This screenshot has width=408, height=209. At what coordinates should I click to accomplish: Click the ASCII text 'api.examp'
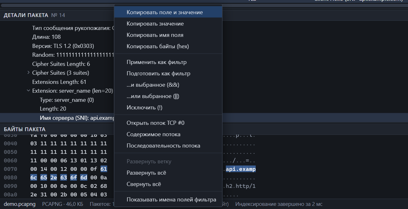241,169
